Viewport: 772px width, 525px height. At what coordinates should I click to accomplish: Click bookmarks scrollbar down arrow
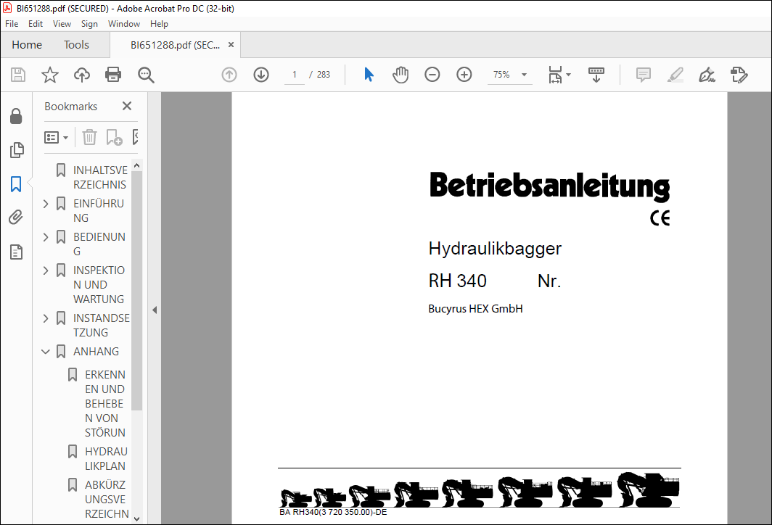(137, 518)
